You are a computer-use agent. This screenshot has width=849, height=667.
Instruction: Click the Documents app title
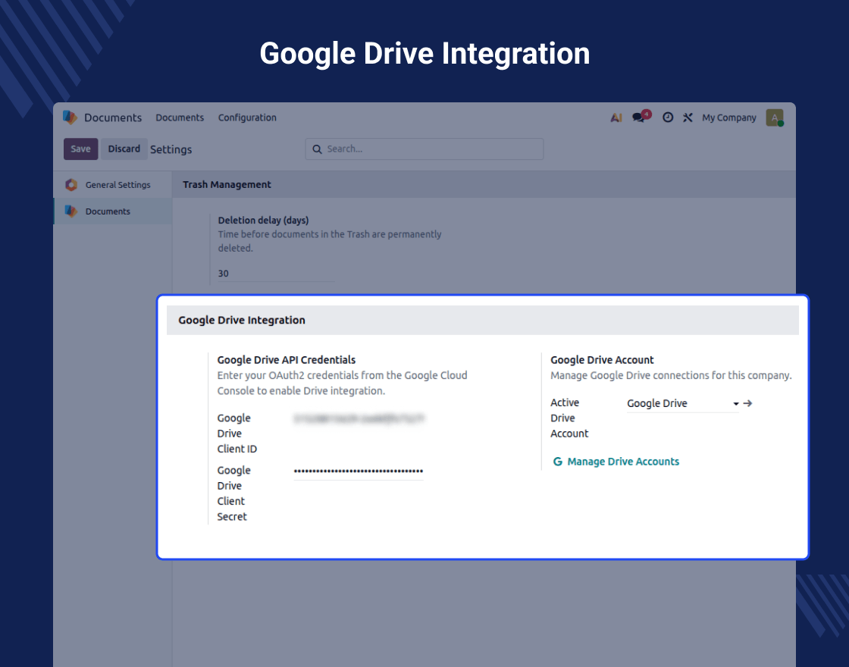point(113,117)
